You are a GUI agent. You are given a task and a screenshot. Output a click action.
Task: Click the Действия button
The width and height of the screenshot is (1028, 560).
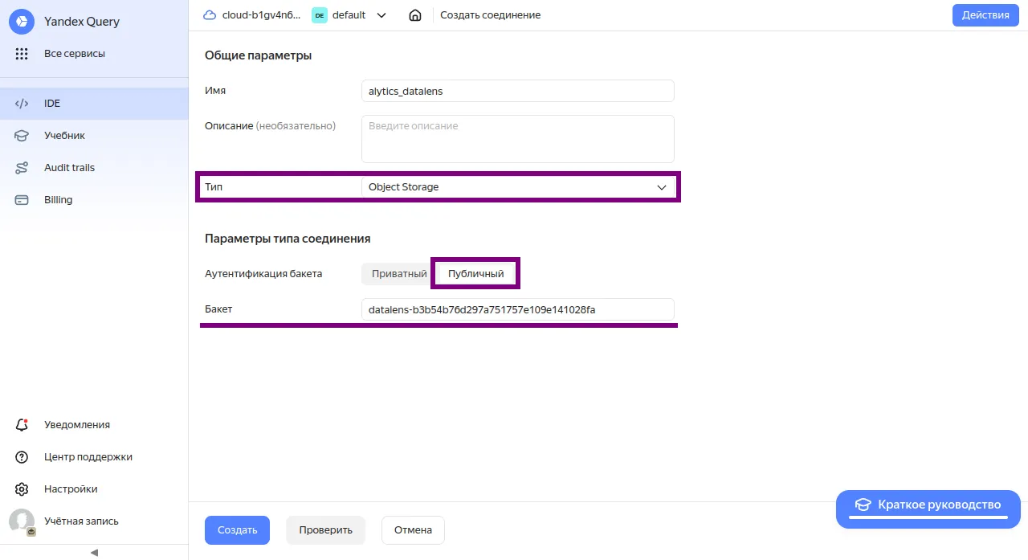[x=985, y=15]
